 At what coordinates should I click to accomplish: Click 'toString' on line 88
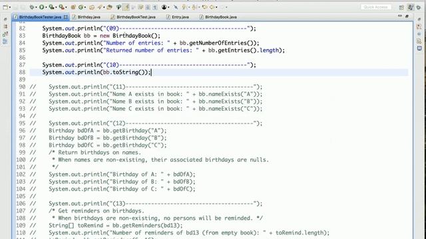125,72
